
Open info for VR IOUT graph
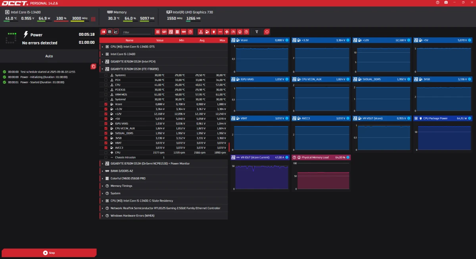click(286, 157)
